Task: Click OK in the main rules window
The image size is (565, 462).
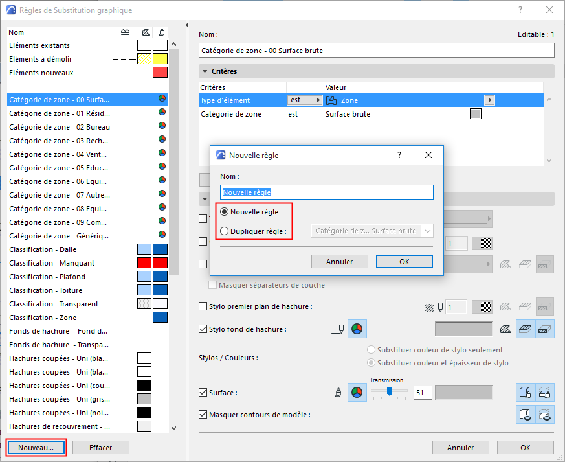Action: 525,448
